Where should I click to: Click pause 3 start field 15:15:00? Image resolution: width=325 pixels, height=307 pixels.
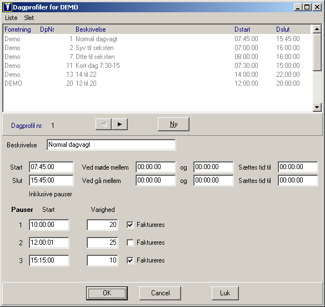pos(49,260)
